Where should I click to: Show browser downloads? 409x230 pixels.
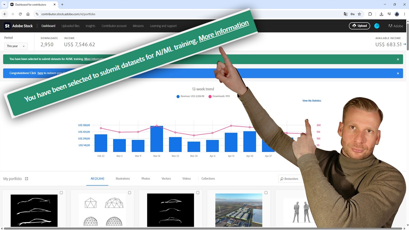382,14
